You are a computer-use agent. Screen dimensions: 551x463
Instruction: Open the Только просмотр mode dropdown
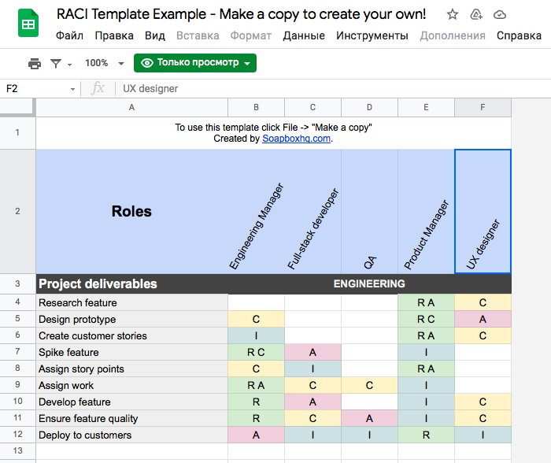pos(195,63)
